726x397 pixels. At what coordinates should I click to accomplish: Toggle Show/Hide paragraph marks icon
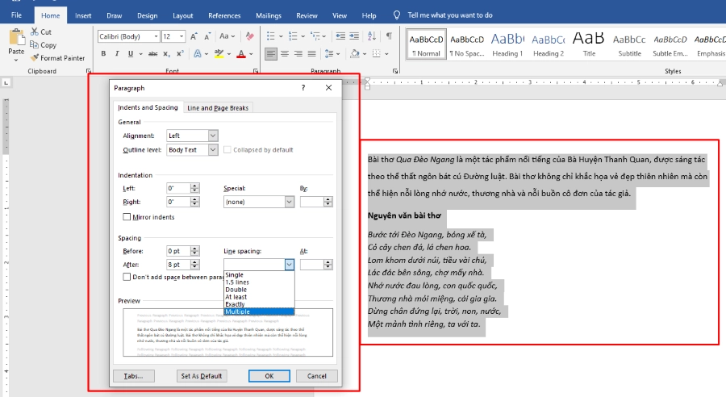(389, 36)
